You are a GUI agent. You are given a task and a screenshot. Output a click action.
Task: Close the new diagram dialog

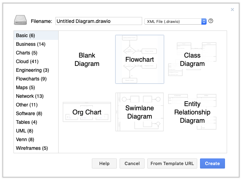pyautogui.click(x=232, y=10)
